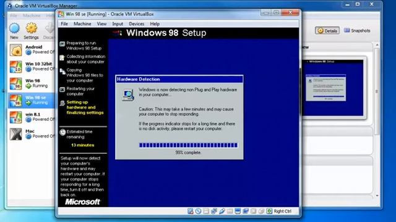Click the Hardware Detection dialog title bar

(x=179, y=80)
